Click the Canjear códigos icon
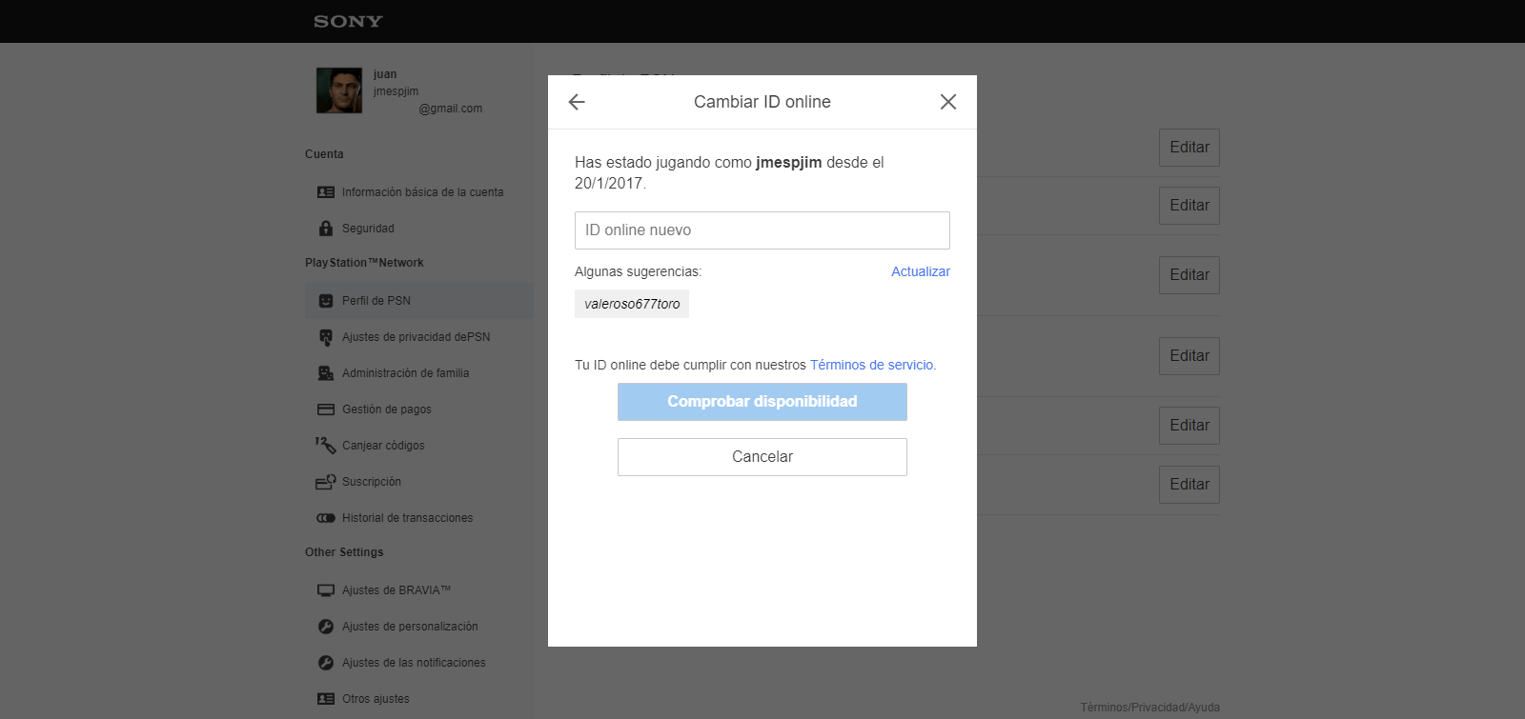1525x719 pixels. point(326,445)
